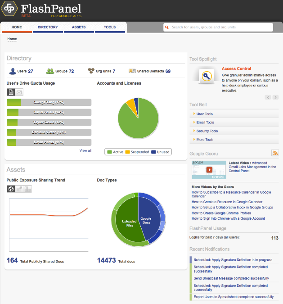Click the Google Docs chart segment
Viewport: 283px width, 304px height.
pos(149,218)
